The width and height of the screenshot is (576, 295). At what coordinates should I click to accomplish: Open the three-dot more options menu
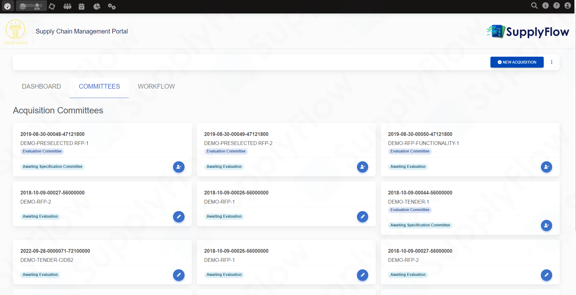coord(552,62)
